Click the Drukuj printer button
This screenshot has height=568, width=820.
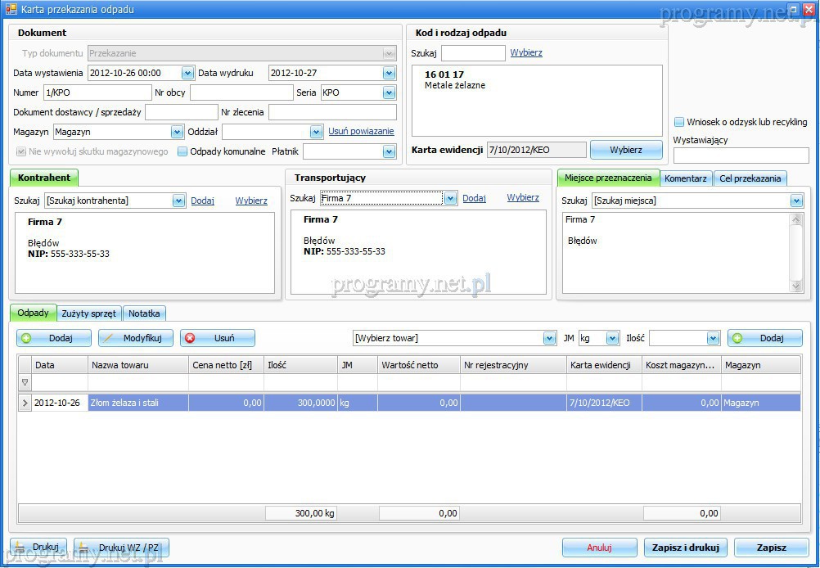(38, 548)
